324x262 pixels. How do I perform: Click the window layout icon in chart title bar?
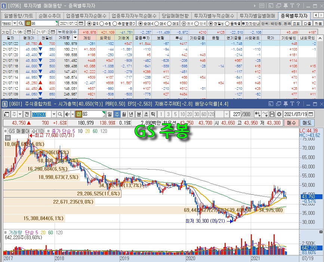pos(271,104)
